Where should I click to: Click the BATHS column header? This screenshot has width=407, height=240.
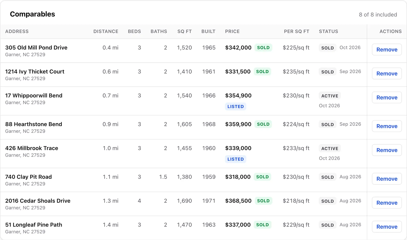(159, 31)
